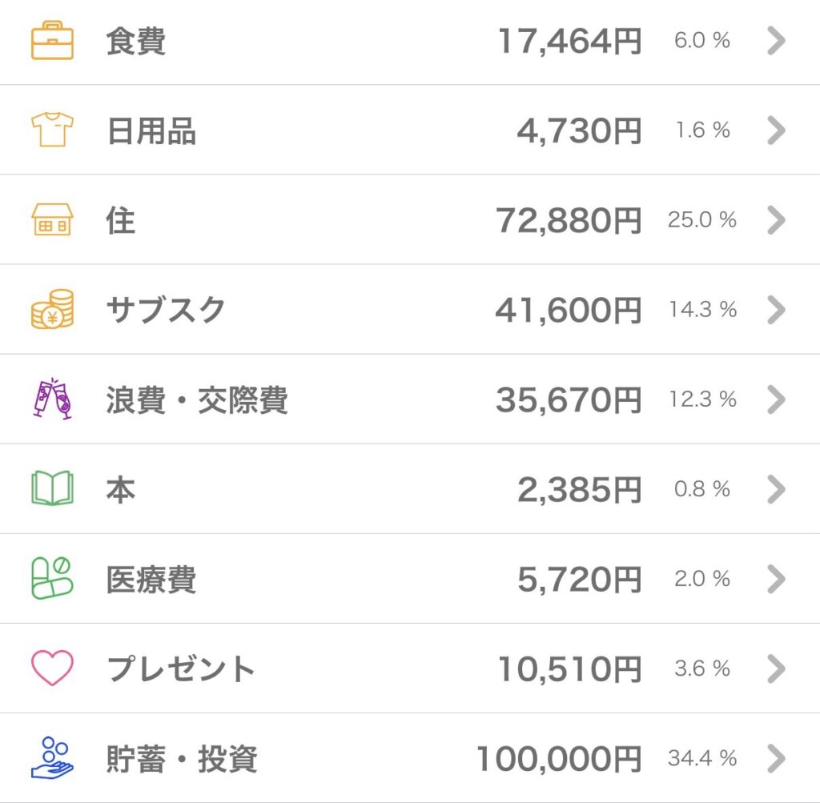
Task: Click the 0.8 % percentage for 本
Action: 701,489
